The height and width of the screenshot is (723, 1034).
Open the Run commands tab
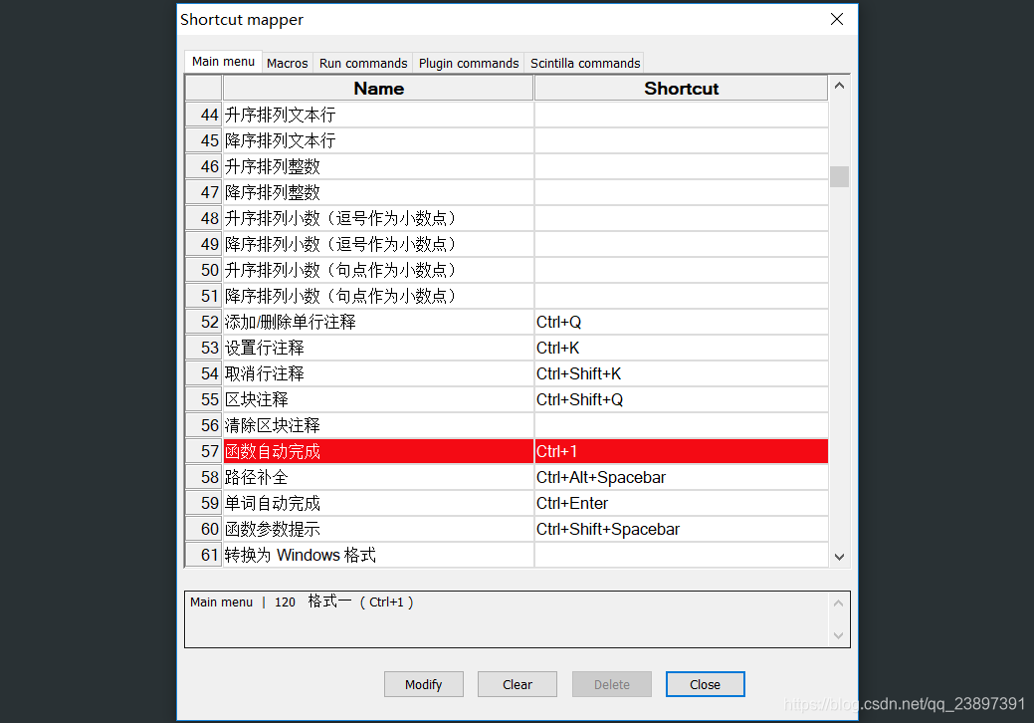click(363, 64)
